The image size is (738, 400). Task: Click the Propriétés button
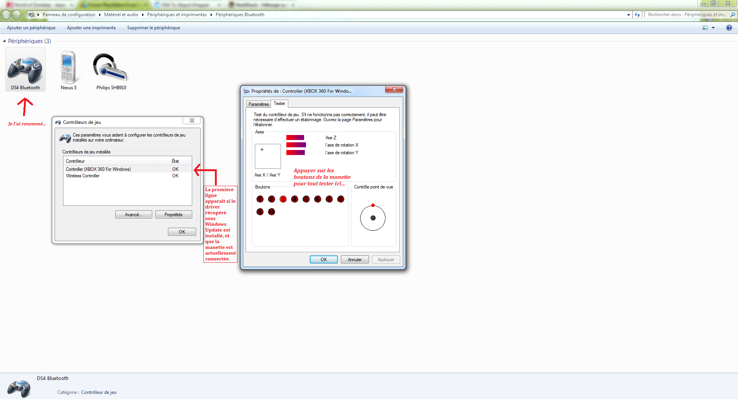(x=173, y=215)
